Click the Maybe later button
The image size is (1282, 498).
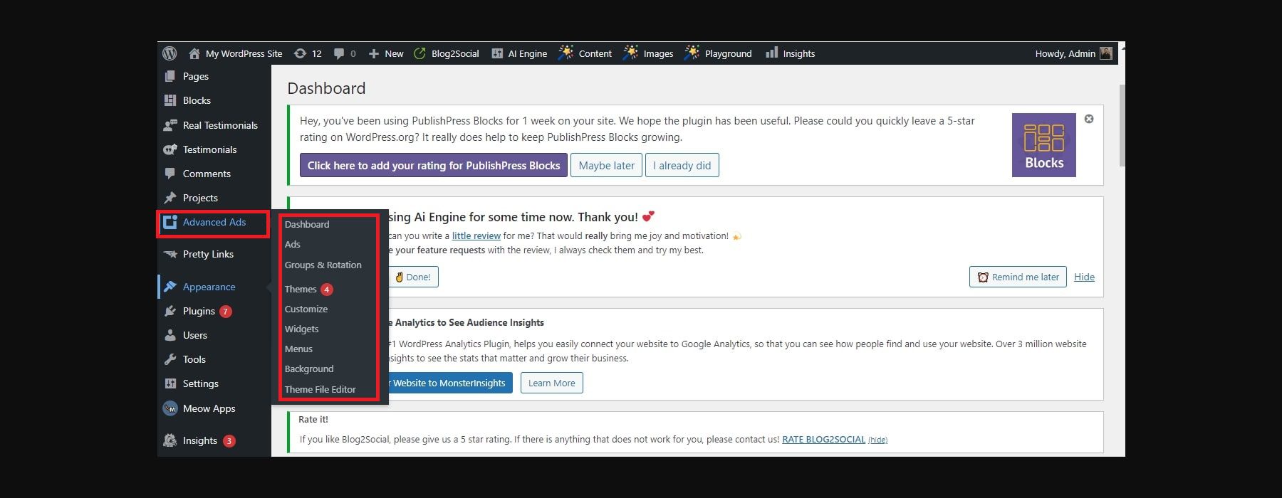tap(606, 165)
